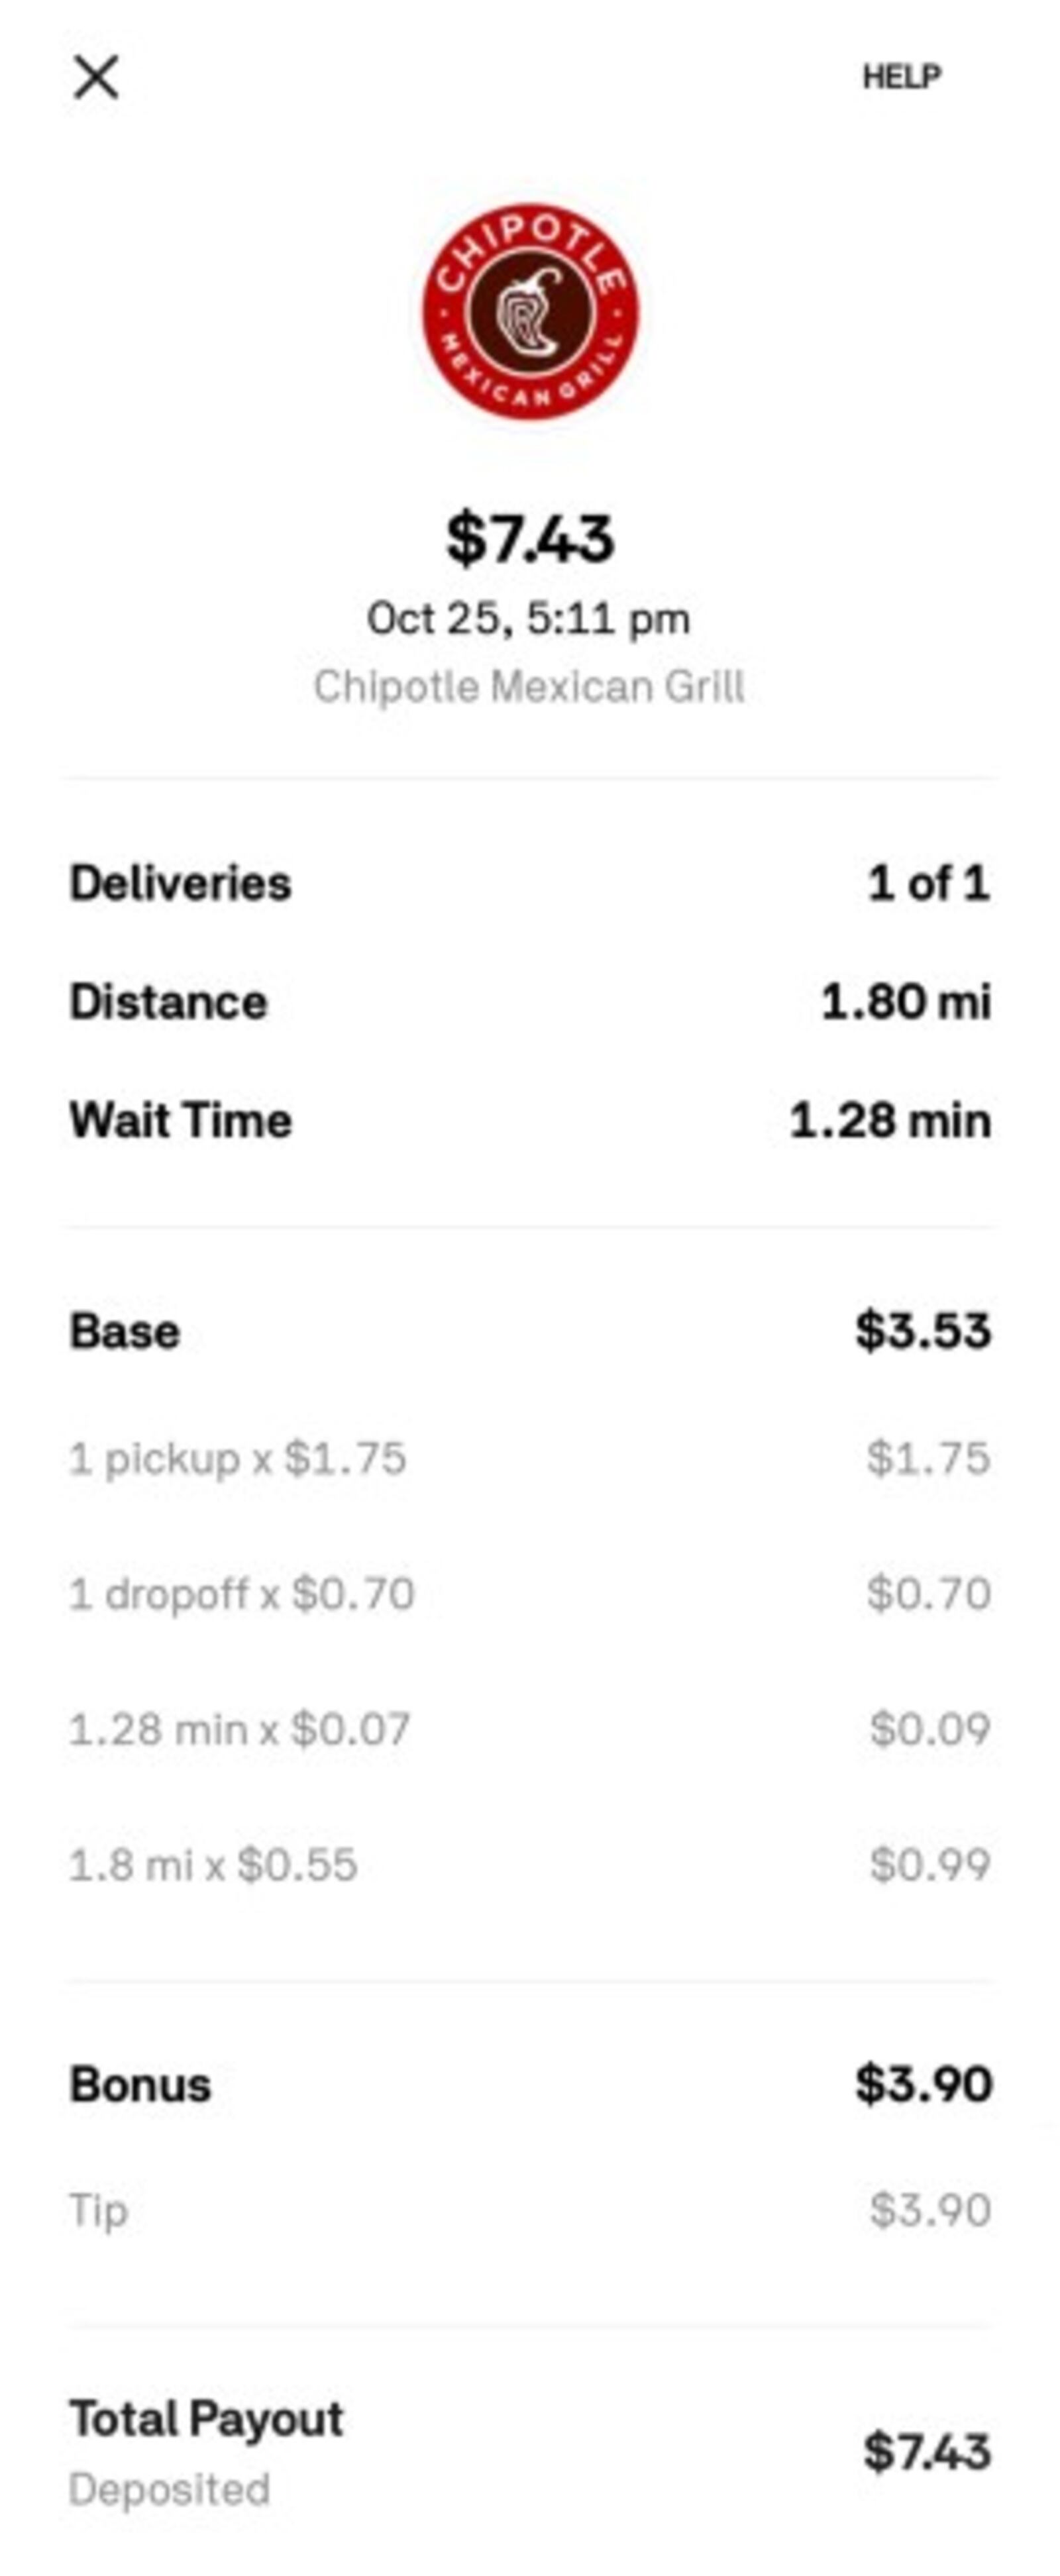Select the $7.43 earnings headline
This screenshot has height=2576, width=1060.
[530, 538]
